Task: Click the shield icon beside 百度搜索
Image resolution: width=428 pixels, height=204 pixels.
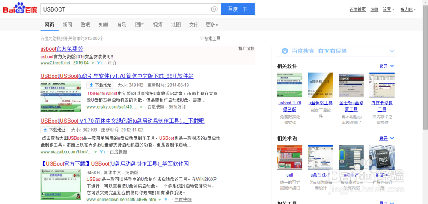Action: coord(285,51)
